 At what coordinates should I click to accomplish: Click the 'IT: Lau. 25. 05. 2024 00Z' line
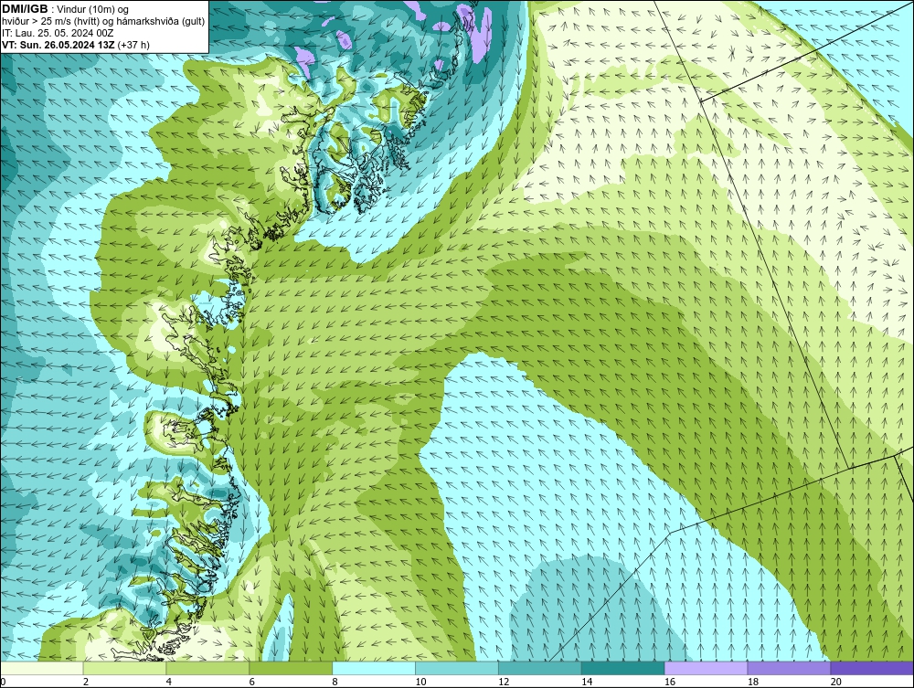(x=58, y=33)
